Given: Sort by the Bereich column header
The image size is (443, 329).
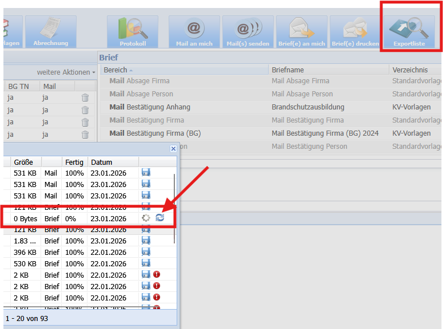Looking at the screenshot, I should 183,70.
